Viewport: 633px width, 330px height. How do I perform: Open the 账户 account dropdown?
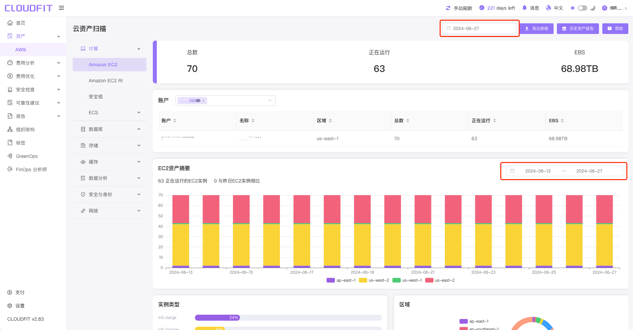pyautogui.click(x=226, y=101)
